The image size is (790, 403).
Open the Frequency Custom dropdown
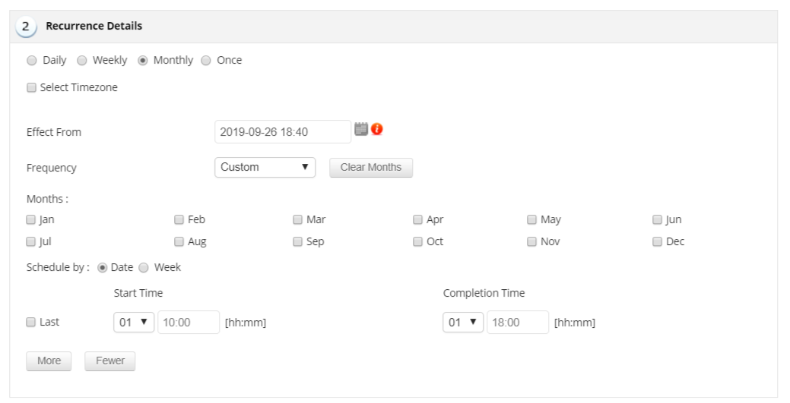[x=265, y=168]
